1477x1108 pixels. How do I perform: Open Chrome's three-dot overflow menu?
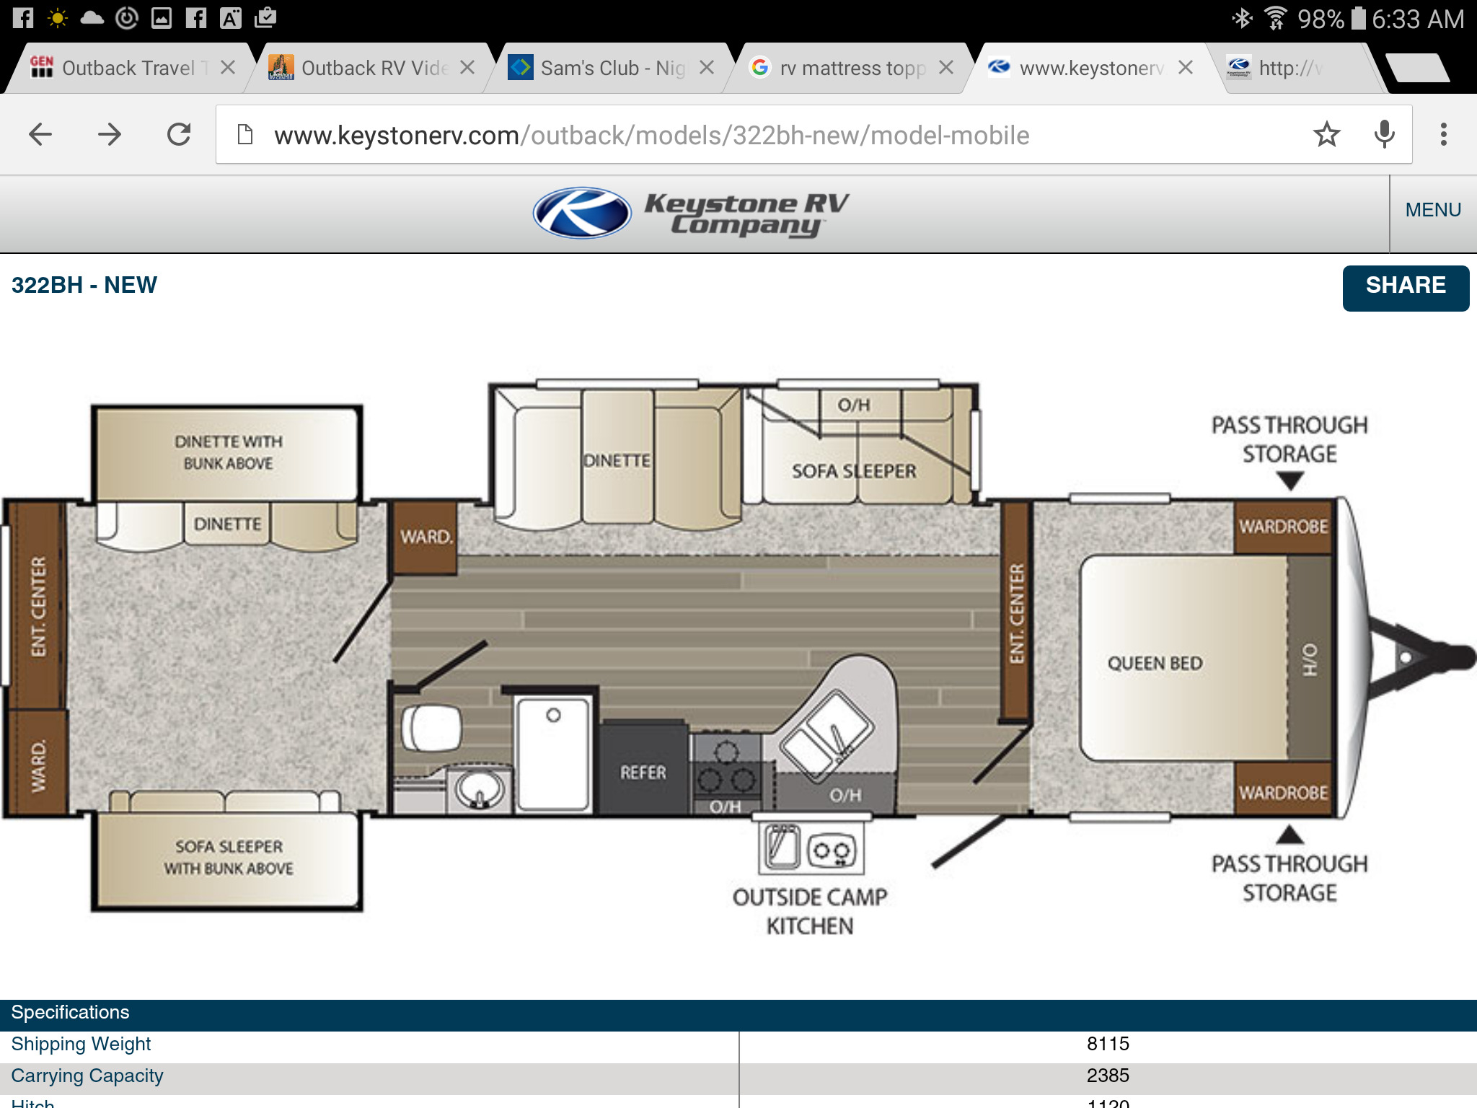(1442, 134)
